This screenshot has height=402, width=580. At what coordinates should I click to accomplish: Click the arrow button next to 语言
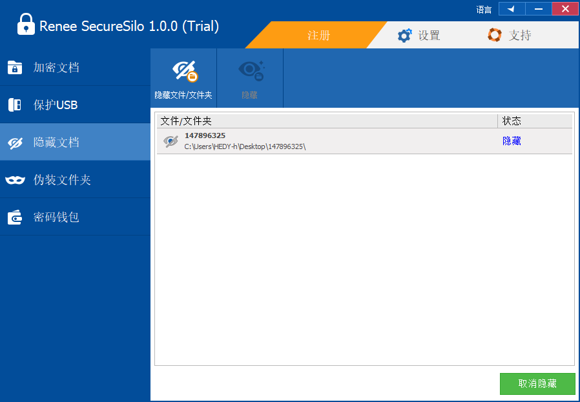[512, 9]
